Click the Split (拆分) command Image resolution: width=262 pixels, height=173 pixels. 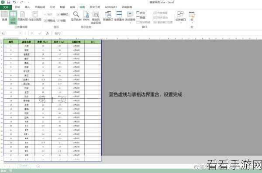pyautogui.click(x=141, y=13)
